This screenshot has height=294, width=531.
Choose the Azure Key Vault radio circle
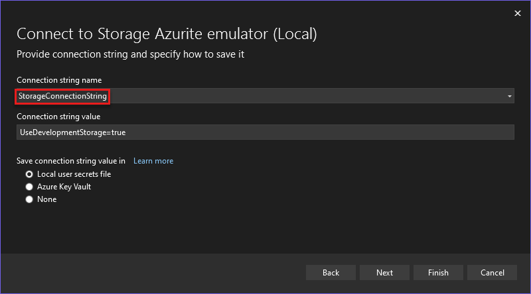(29, 187)
